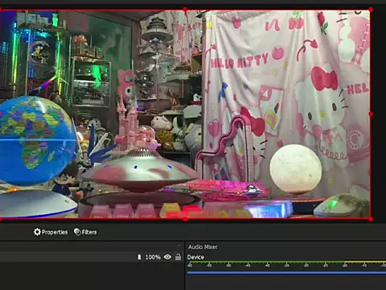Click the top-center red resize handle
The width and height of the screenshot is (386, 290).
pyautogui.click(x=185, y=10)
